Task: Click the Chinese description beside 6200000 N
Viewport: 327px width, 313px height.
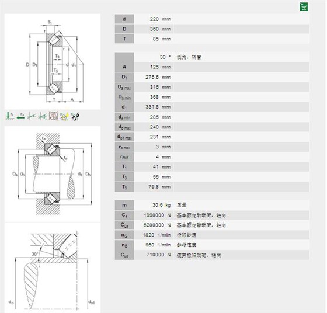Action: coord(201,225)
